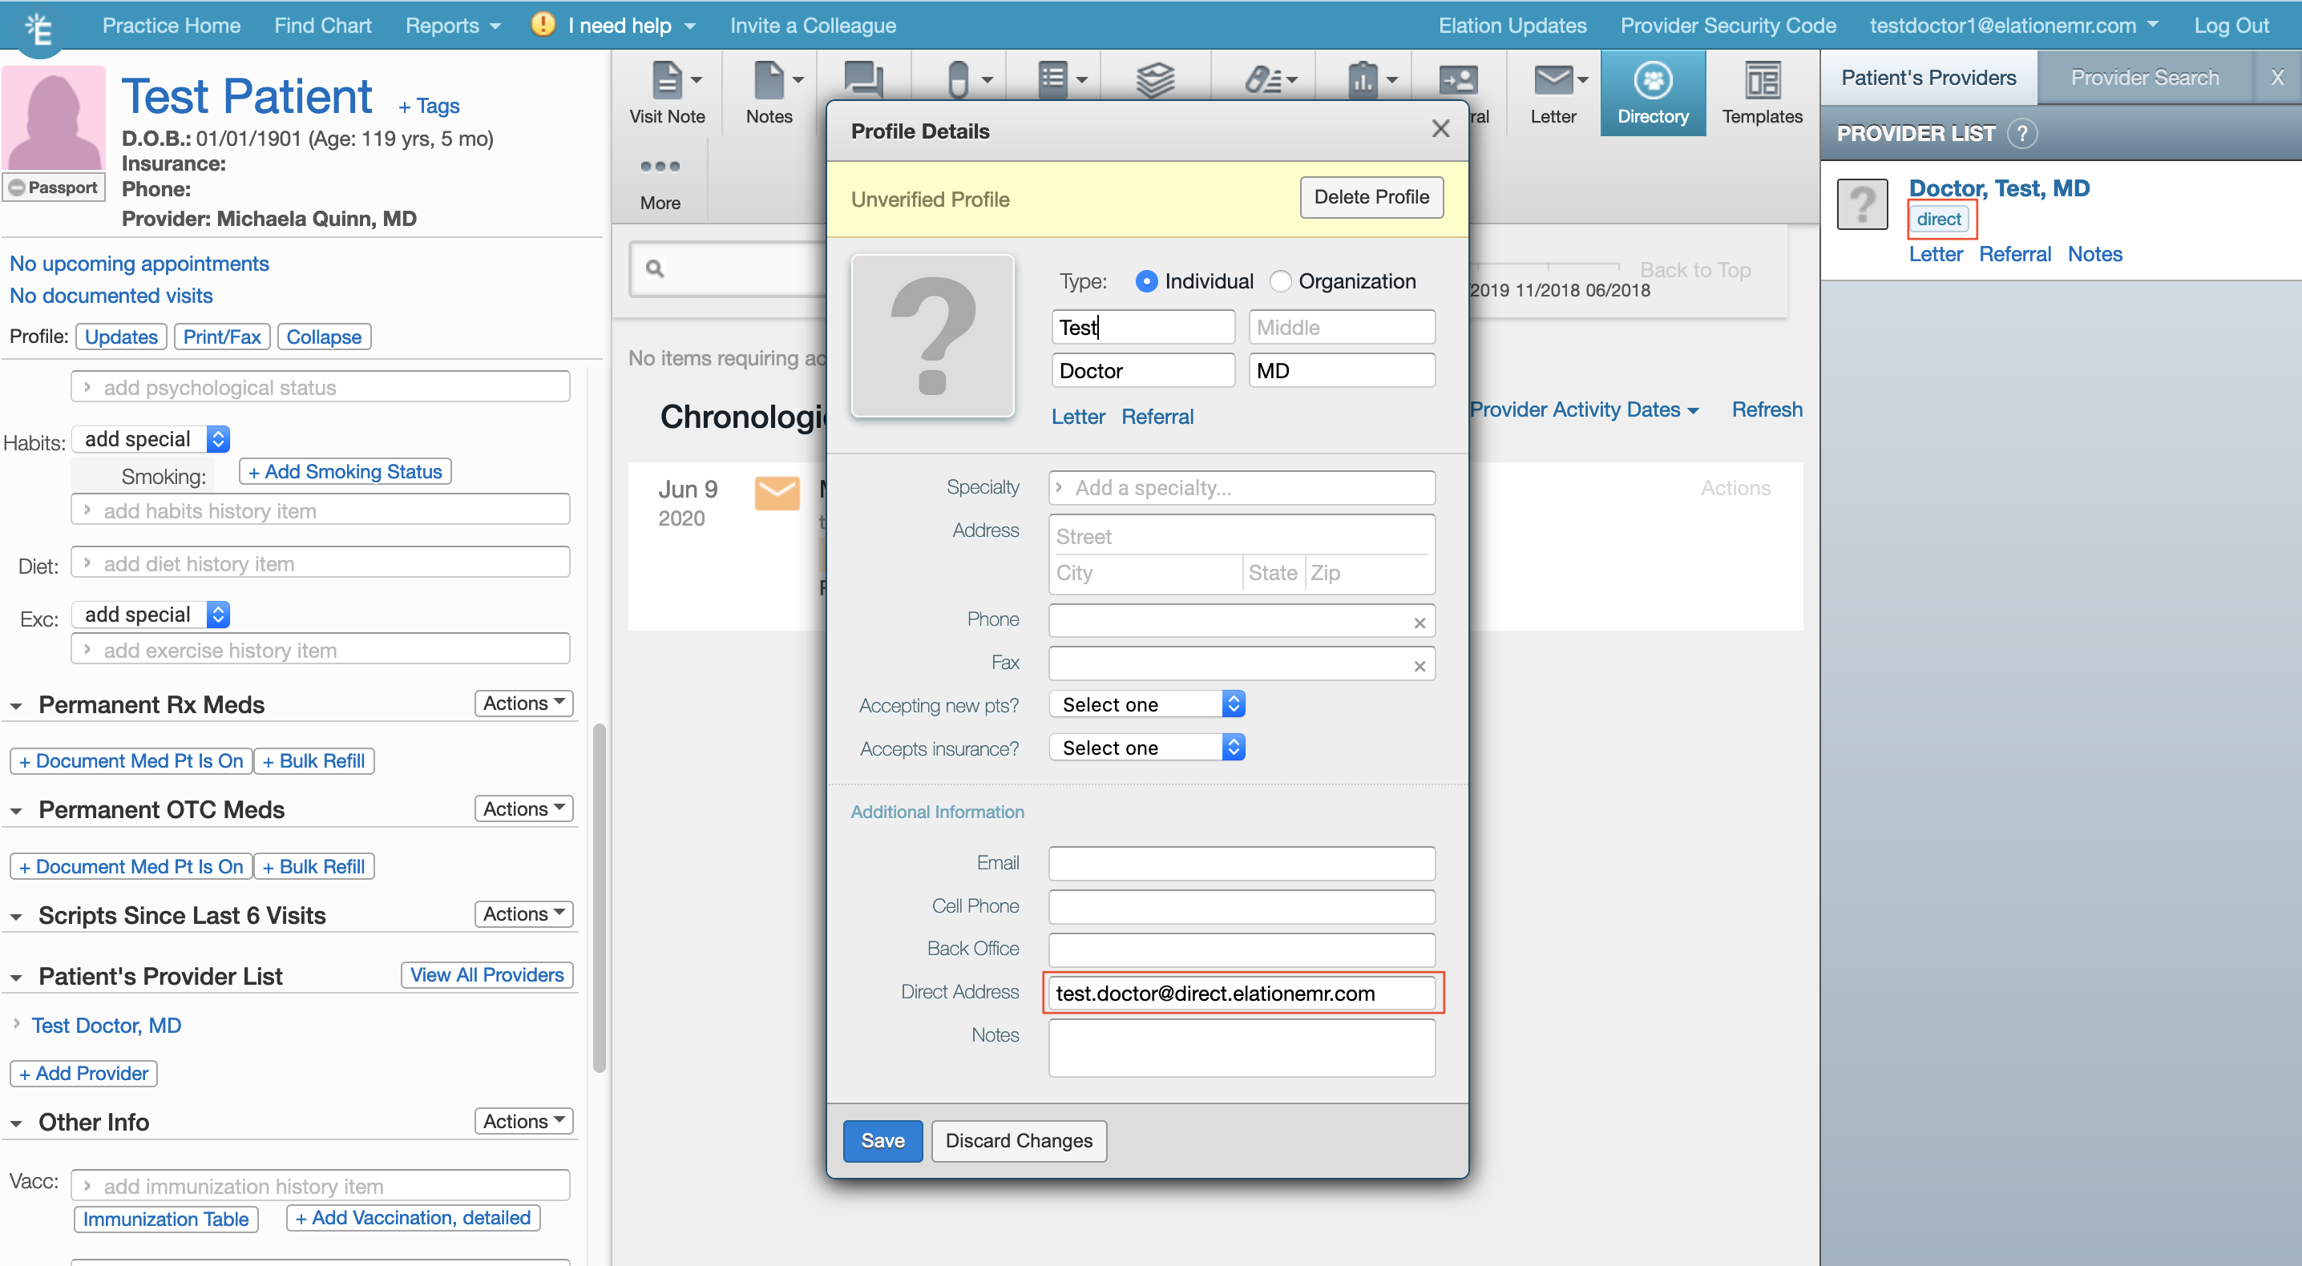Image resolution: width=2302 pixels, height=1266 pixels.
Task: Open the Accepting new pts dropdown
Action: (x=1146, y=705)
